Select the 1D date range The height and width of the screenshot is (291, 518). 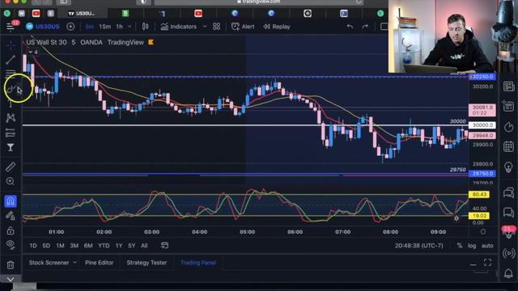[x=33, y=246]
